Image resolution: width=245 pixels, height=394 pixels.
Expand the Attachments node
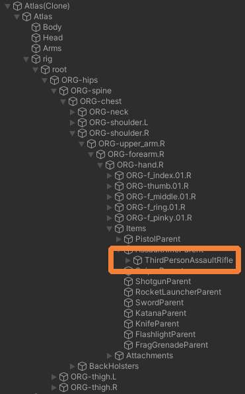pos(110,356)
